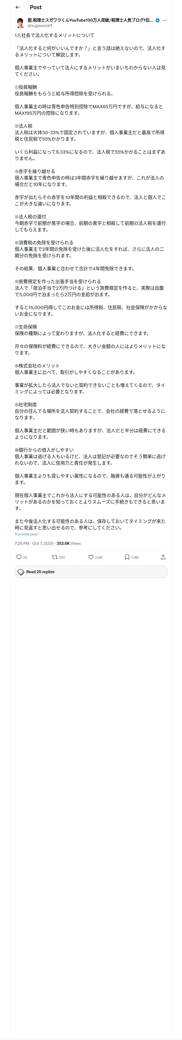Click the post text heading 1人社長で法人化するメリット

54,35
